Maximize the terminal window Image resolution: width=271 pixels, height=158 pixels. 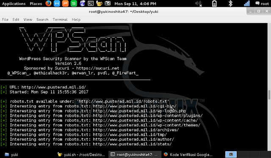point(259,11)
